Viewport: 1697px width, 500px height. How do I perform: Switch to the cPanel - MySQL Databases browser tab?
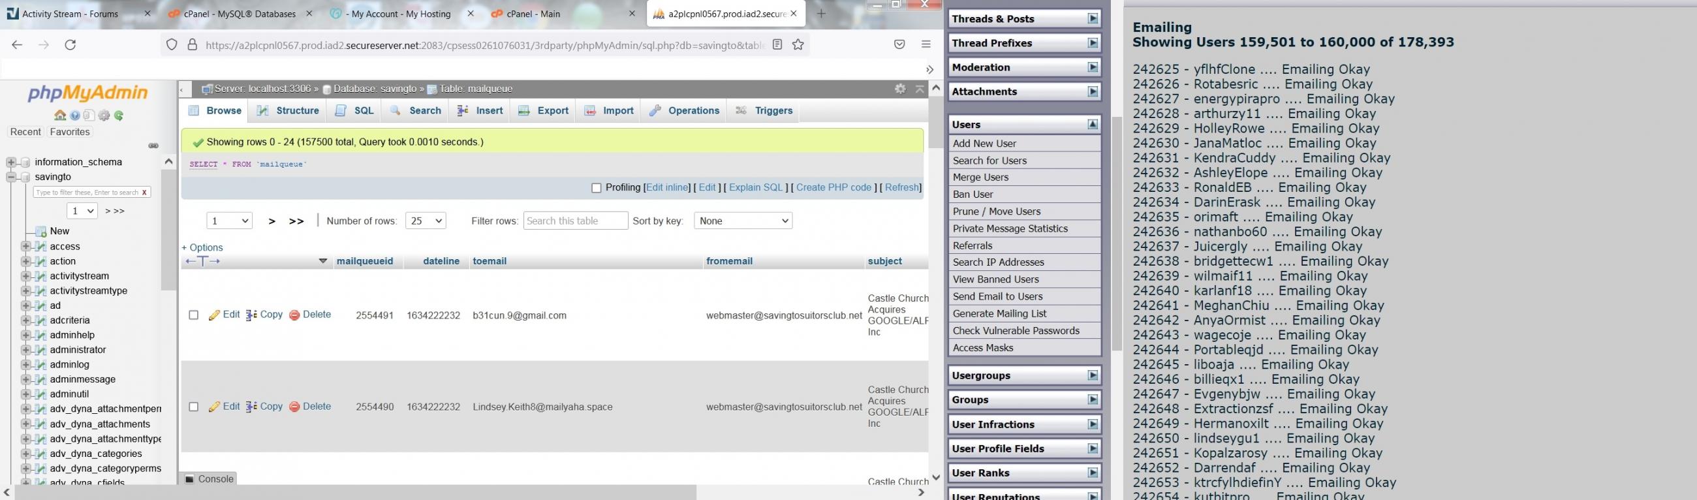(240, 14)
